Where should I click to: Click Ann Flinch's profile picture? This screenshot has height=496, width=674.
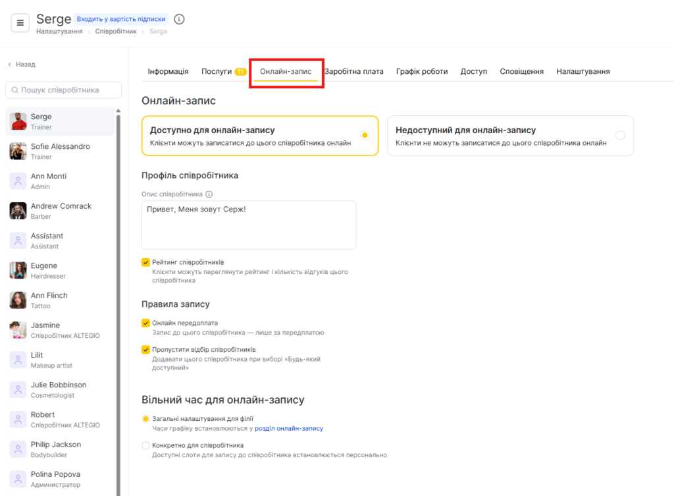(18, 300)
